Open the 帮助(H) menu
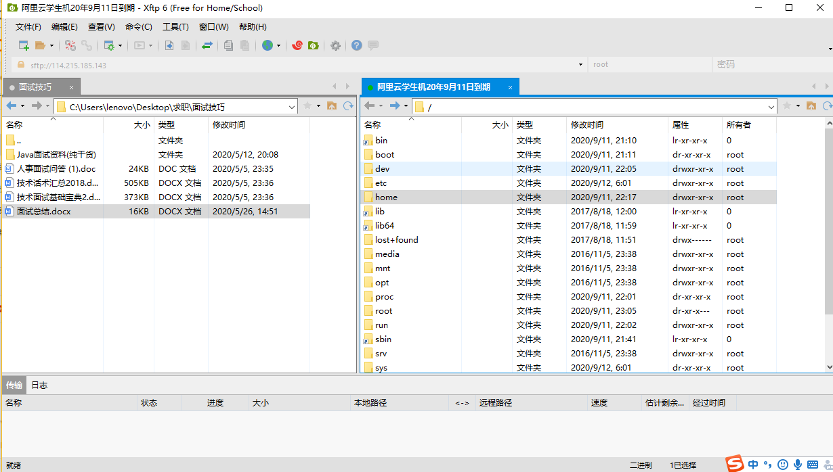Viewport: 833px width, 472px height. pyautogui.click(x=253, y=27)
